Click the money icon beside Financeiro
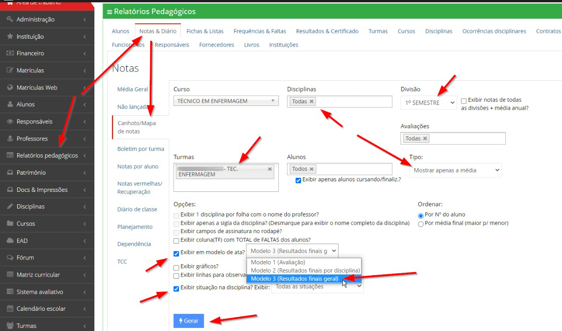The height and width of the screenshot is (331, 562). click(x=10, y=53)
